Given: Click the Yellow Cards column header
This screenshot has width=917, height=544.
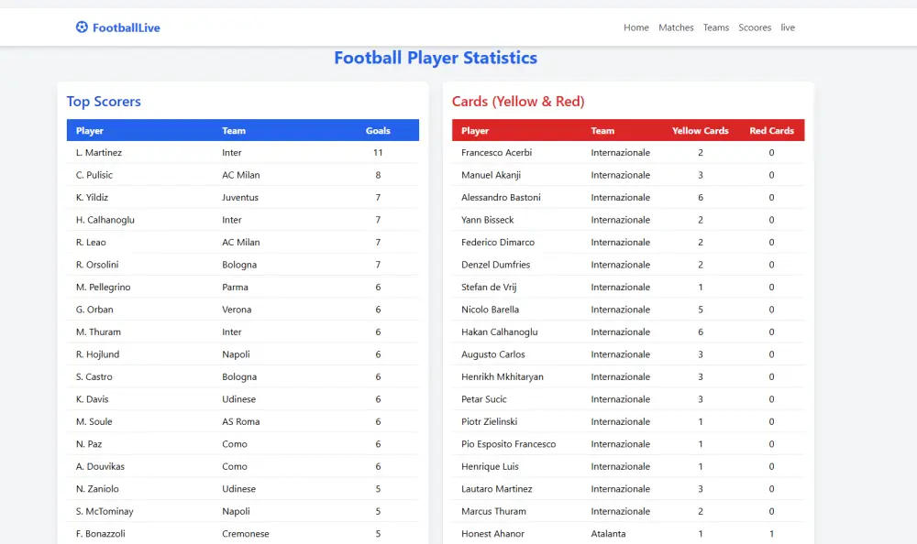Looking at the screenshot, I should click(700, 131).
